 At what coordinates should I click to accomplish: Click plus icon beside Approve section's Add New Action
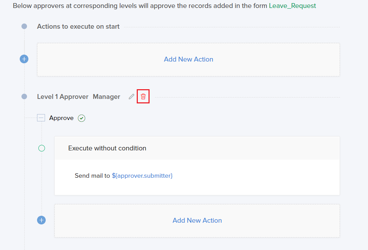pyautogui.click(x=42, y=220)
